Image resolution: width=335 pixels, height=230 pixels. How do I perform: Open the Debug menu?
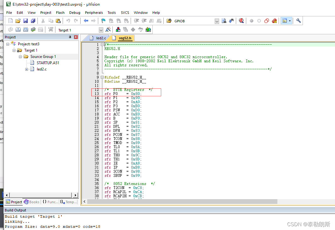tap(75, 13)
